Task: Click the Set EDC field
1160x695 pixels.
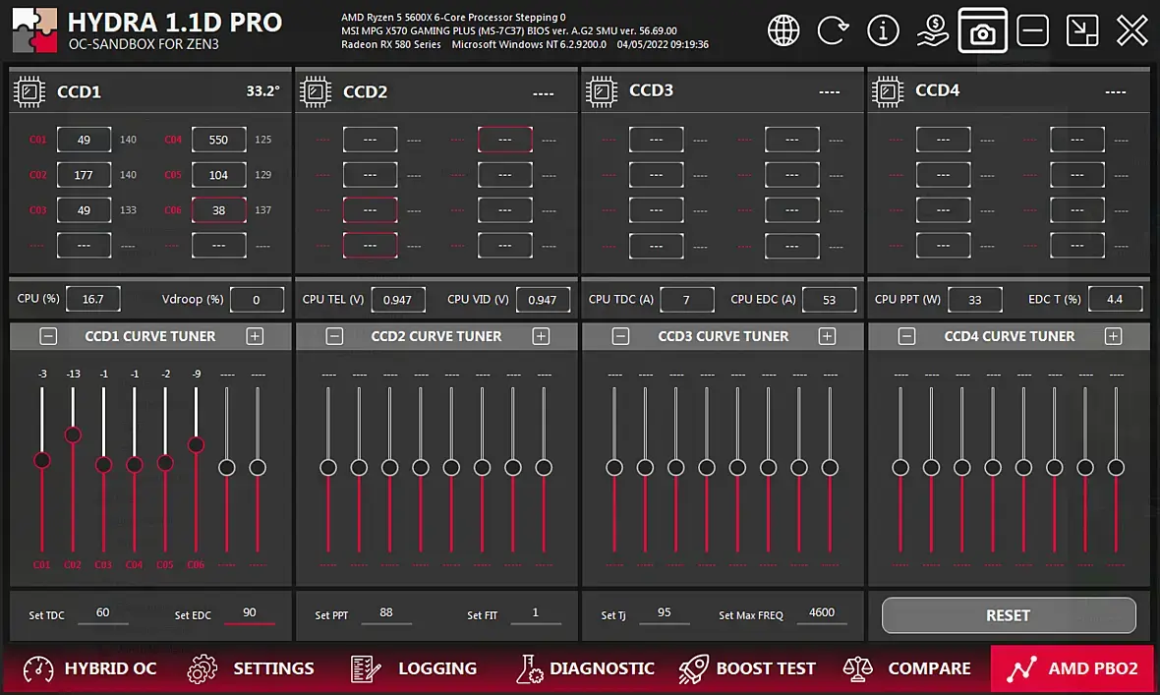Action: pyautogui.click(x=250, y=613)
